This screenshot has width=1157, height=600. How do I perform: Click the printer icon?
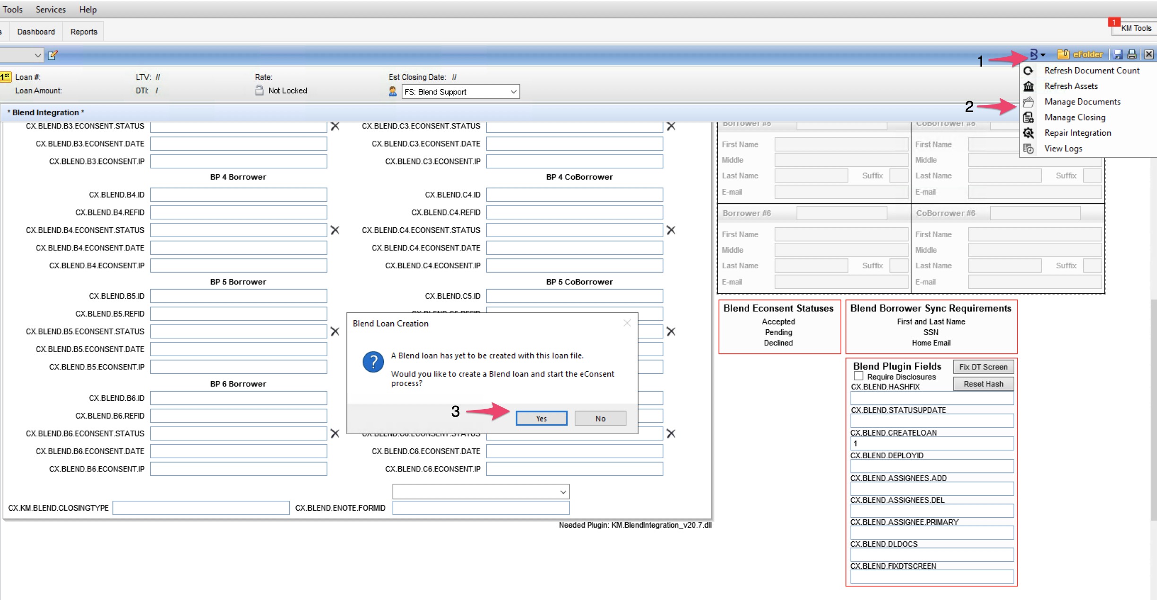click(1132, 55)
